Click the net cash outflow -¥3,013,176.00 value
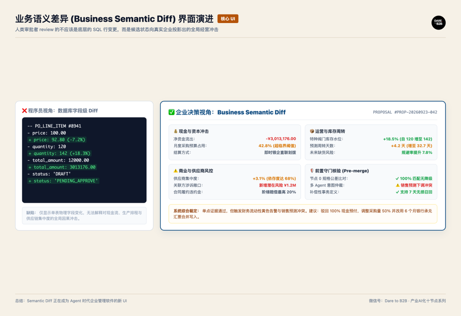This screenshot has width=461, height=316. point(281,139)
